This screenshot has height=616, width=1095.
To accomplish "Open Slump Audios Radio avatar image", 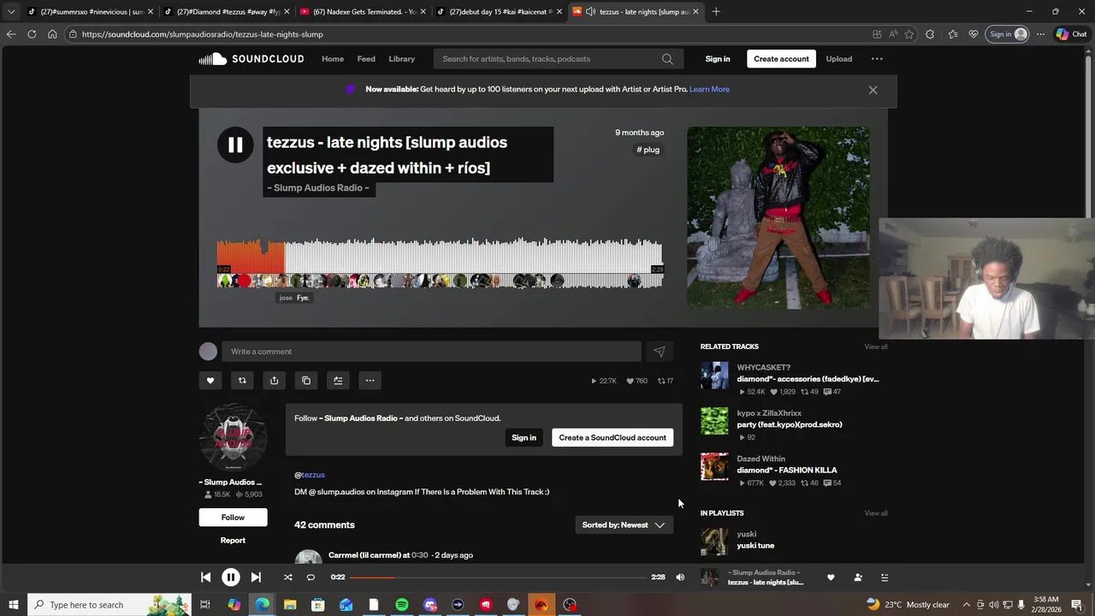I will [233, 437].
